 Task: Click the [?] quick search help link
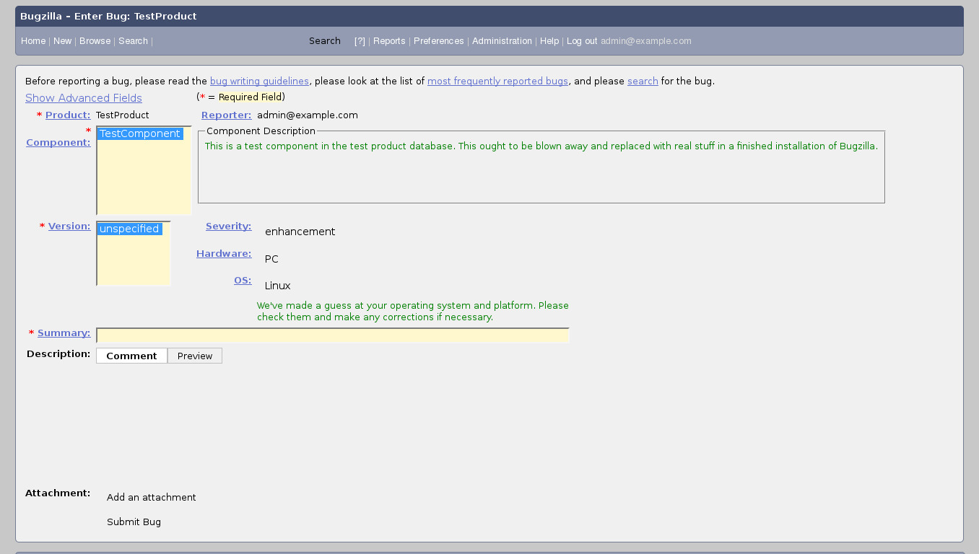(360, 41)
